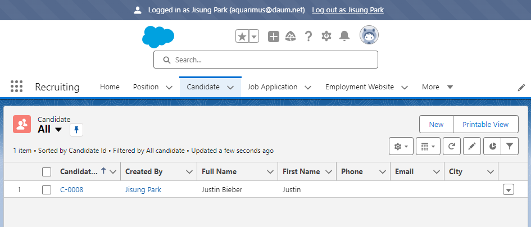Screen dimensions: 531x227
Task: View Notifications bell
Action: 344,35
